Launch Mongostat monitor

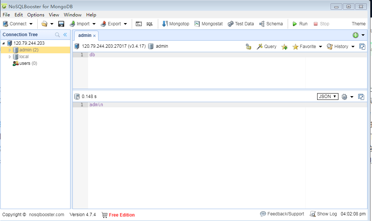coord(209,24)
